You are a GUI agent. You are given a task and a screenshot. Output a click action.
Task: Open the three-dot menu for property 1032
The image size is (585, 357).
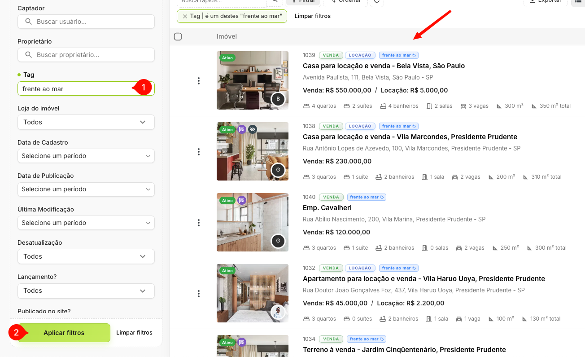tap(199, 294)
